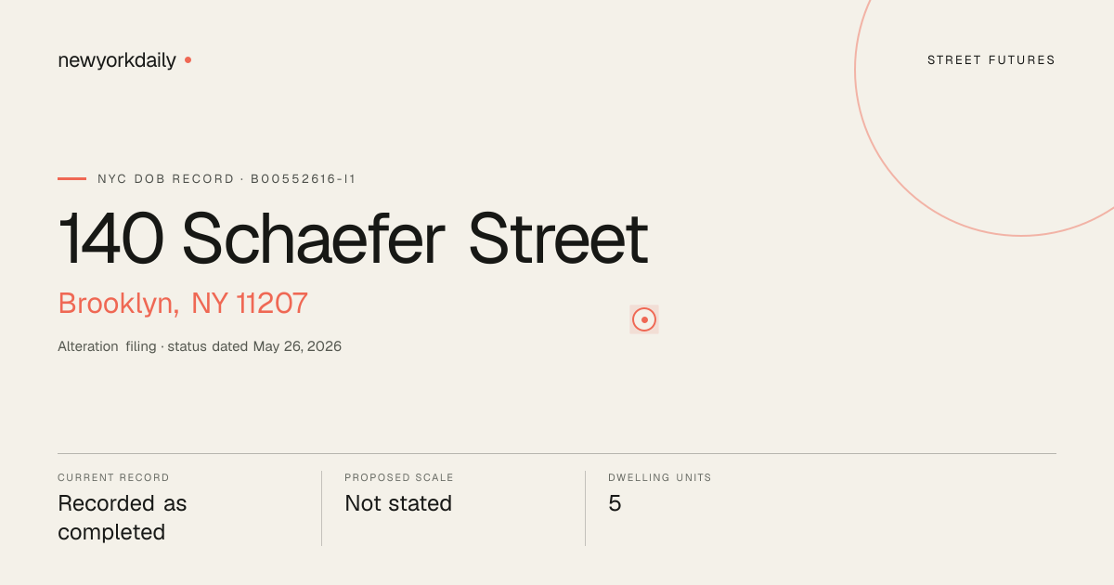Select the Brooklyn, NY 11207 subtitle
The height and width of the screenshot is (585, 1114).
pyautogui.click(x=183, y=304)
